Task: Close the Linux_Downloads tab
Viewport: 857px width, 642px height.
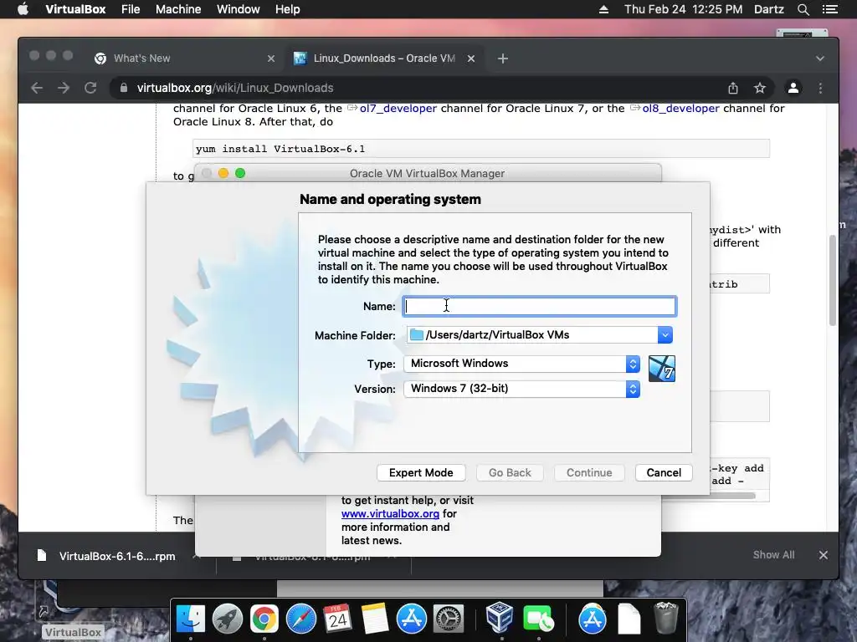Action: pyautogui.click(x=471, y=59)
